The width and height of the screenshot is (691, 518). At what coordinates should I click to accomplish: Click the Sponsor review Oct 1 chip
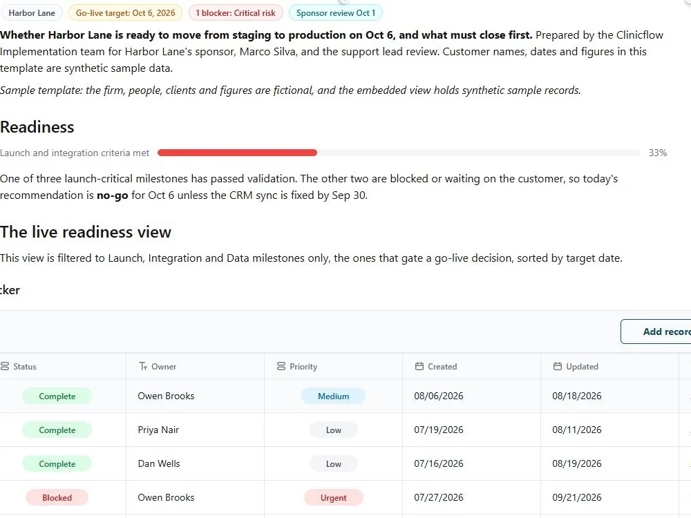pos(336,12)
